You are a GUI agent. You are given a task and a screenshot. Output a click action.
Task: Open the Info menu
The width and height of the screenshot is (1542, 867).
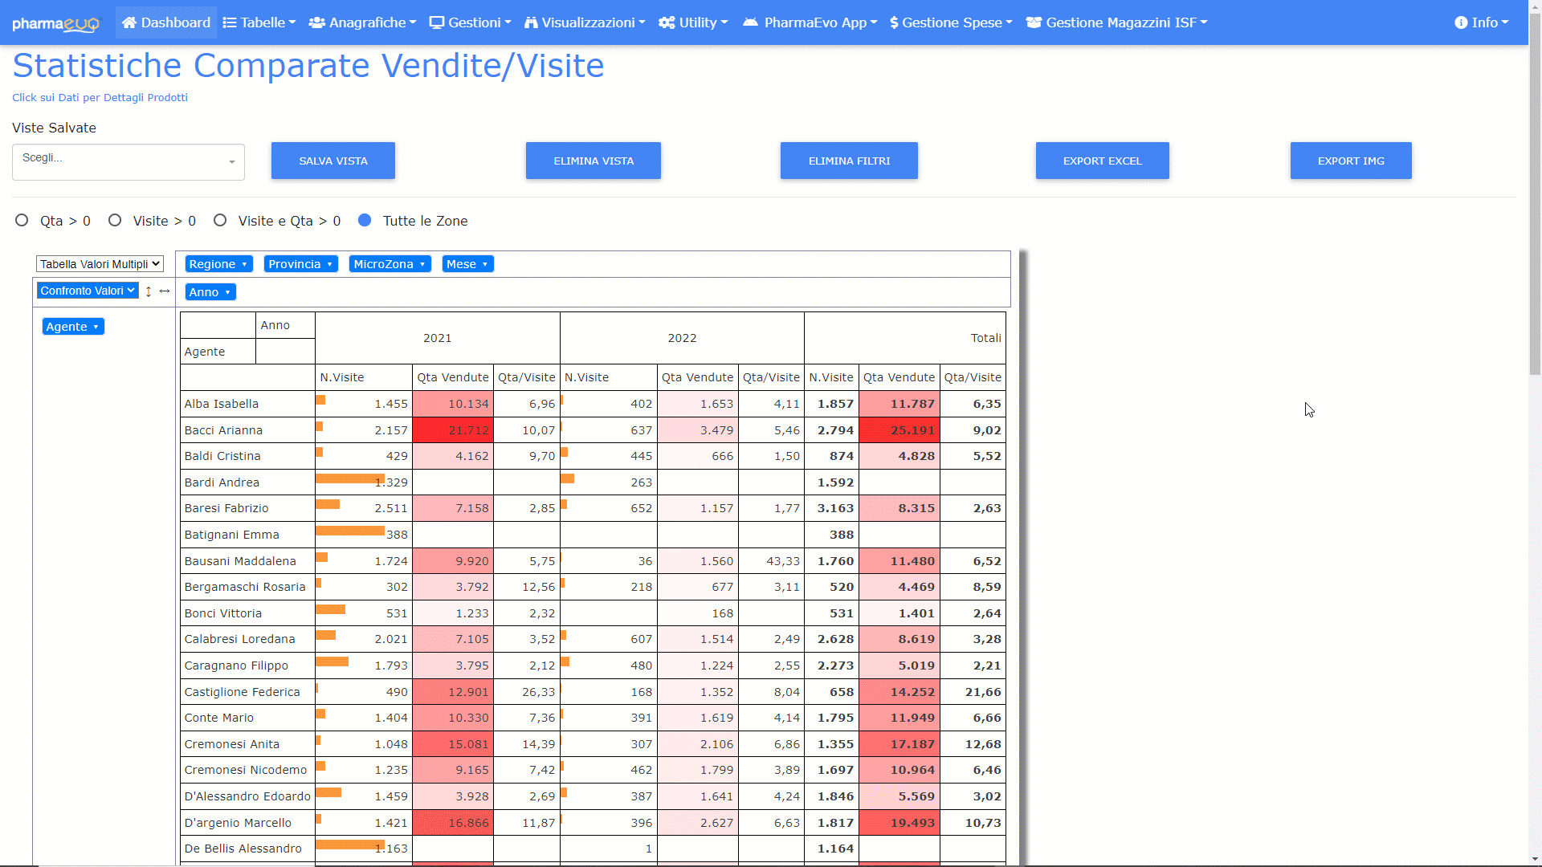pyautogui.click(x=1481, y=22)
